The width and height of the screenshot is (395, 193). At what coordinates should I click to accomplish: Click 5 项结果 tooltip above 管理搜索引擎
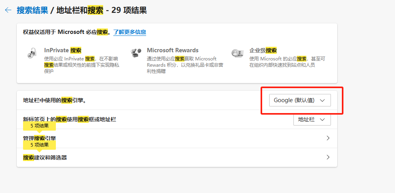[x=39, y=126]
